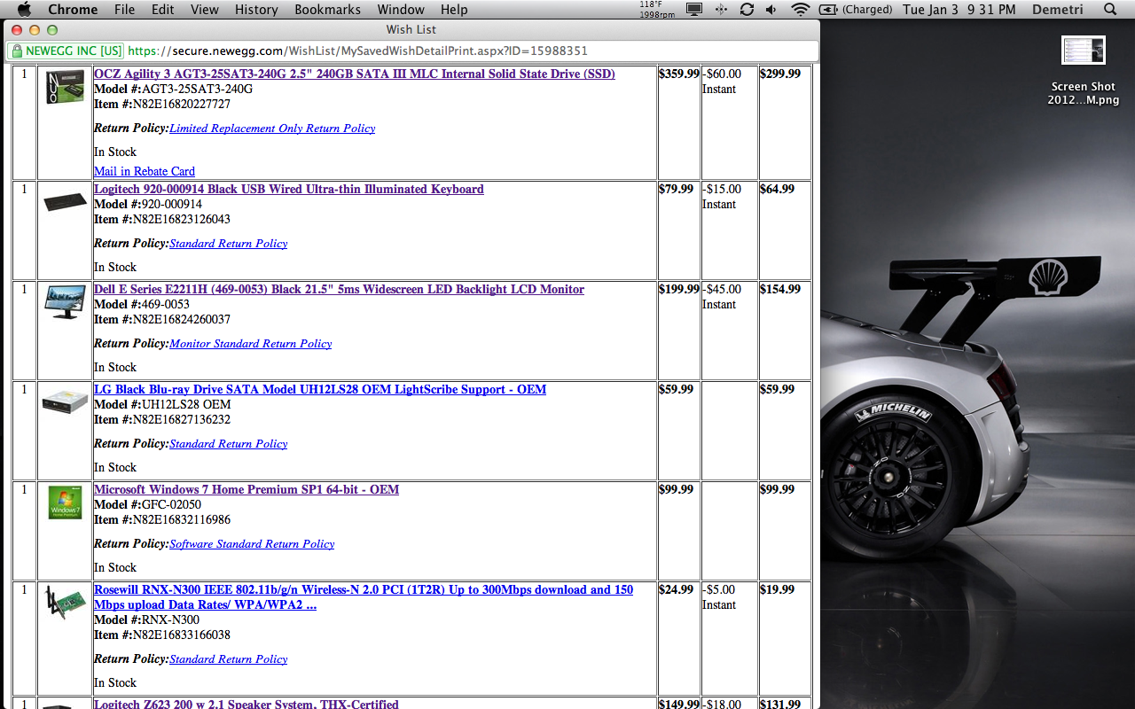The height and width of the screenshot is (709, 1135).
Task: Open the Demetri user menu
Action: pyautogui.click(x=1058, y=9)
